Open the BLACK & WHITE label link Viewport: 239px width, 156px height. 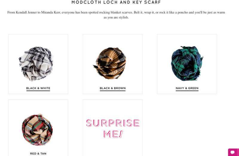point(38,88)
